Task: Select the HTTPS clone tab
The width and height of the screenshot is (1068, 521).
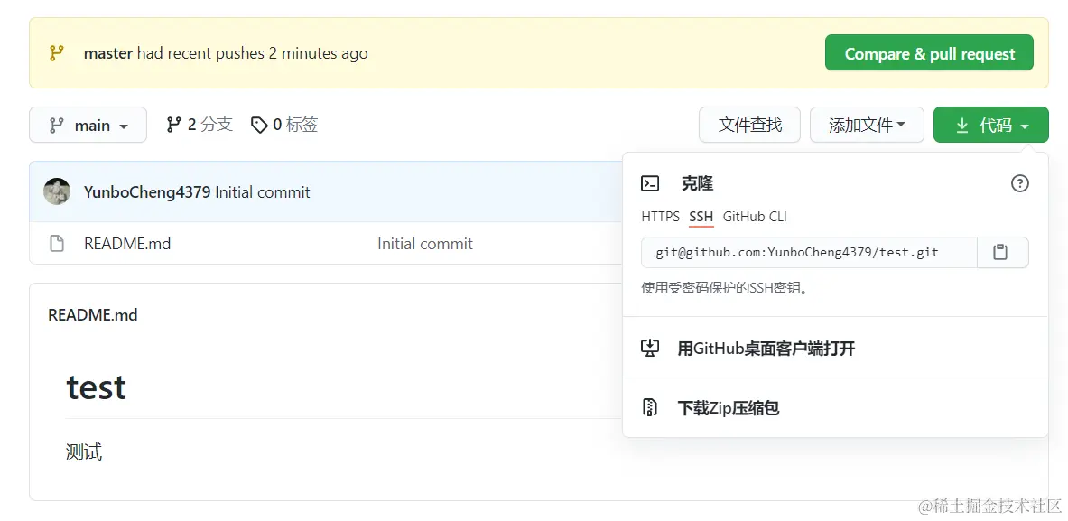Action: (x=660, y=217)
